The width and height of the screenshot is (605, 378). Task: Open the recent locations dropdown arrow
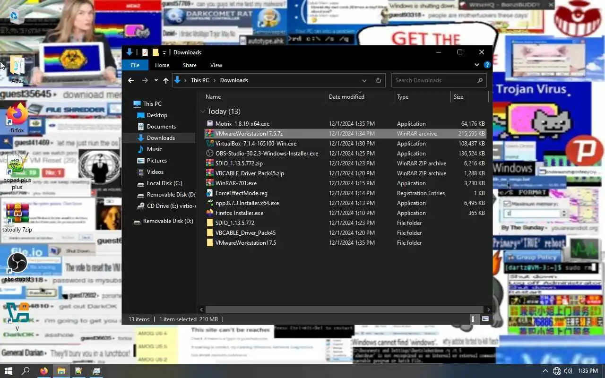pos(156,80)
